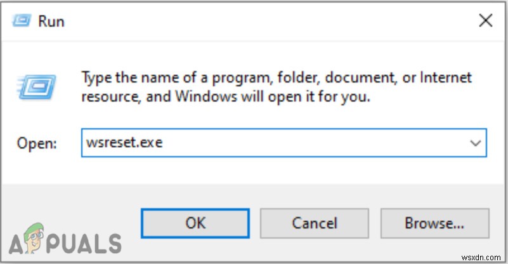Viewport: 508px width, 264px height.
Task: Click "Windows will open it for you" text line
Action: tap(226, 98)
